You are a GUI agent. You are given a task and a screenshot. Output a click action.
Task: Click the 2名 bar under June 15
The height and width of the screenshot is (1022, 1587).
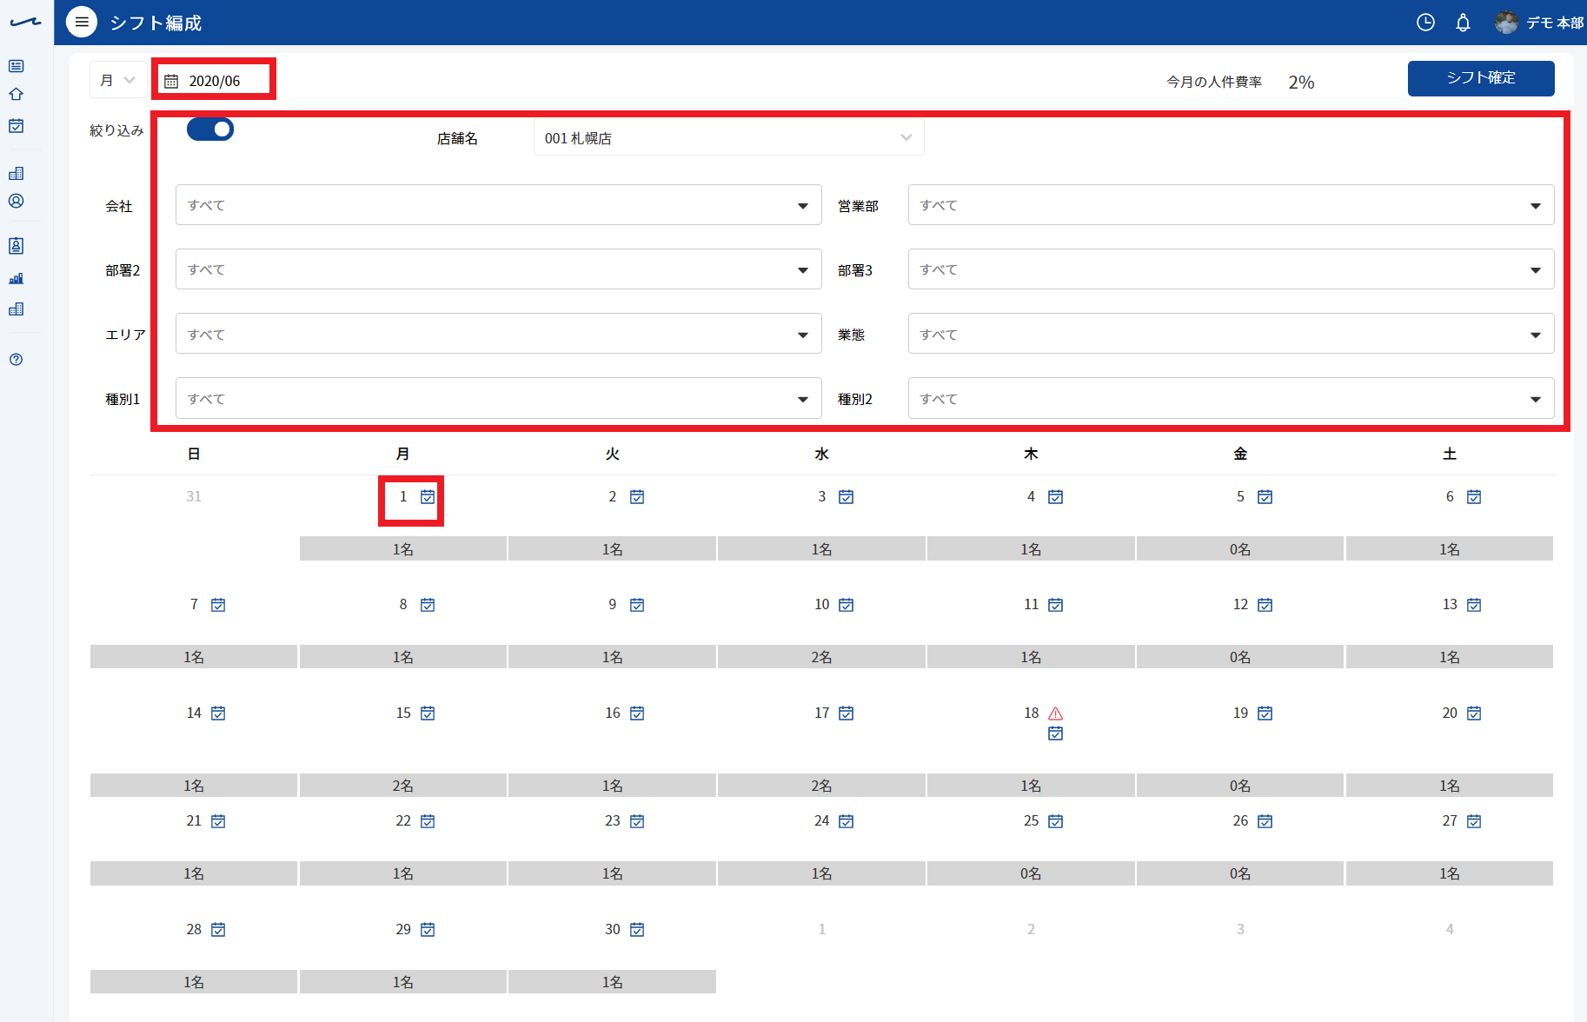click(403, 786)
